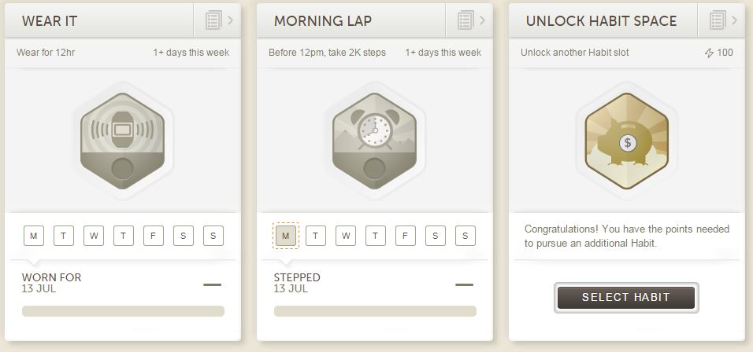Click the Worn For 13 Jul label
This screenshot has height=352, width=753.
pos(51,283)
